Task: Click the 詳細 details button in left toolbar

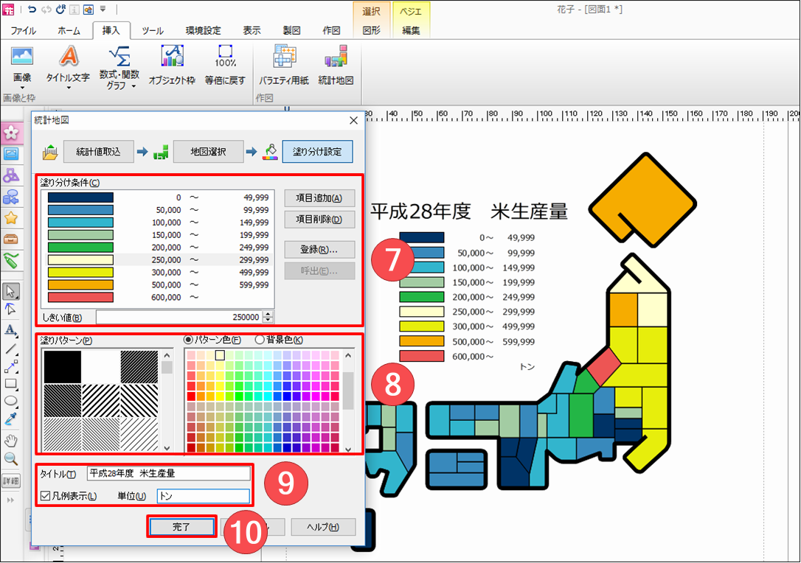Action: point(11,480)
